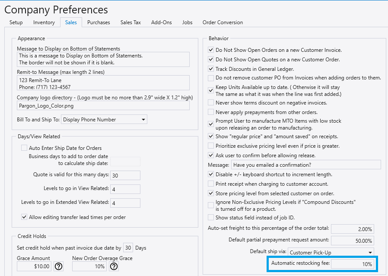
Task: Click the Auto-set freight percentage field
Action: pos(353,229)
